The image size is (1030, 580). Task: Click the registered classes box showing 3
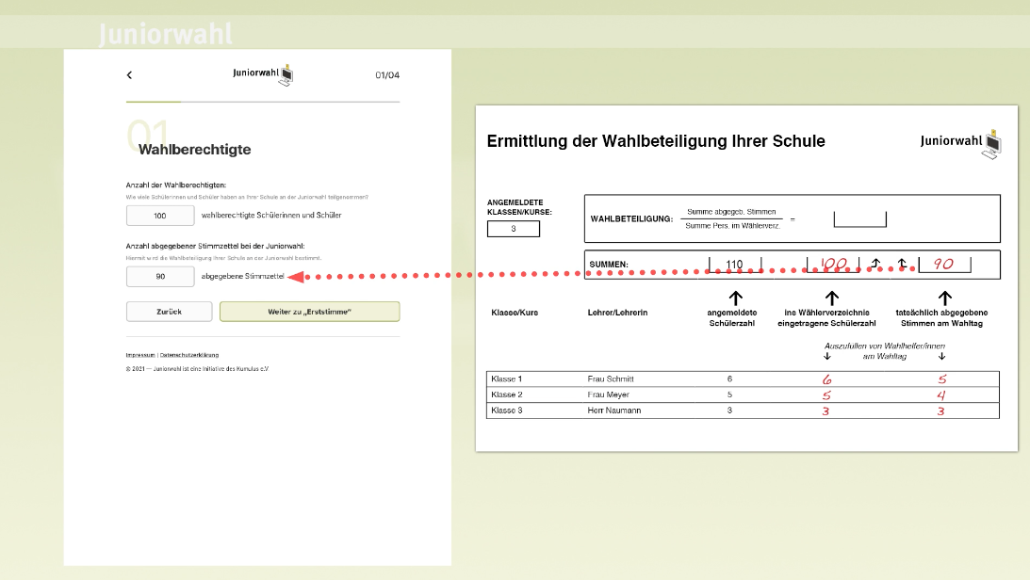pos(514,228)
